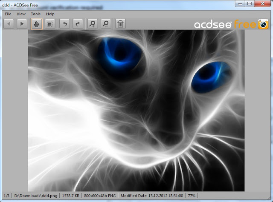Screen dimensions: 273x202
Task: Delete the current image with trash icon
Action: pyautogui.click(x=120, y=24)
